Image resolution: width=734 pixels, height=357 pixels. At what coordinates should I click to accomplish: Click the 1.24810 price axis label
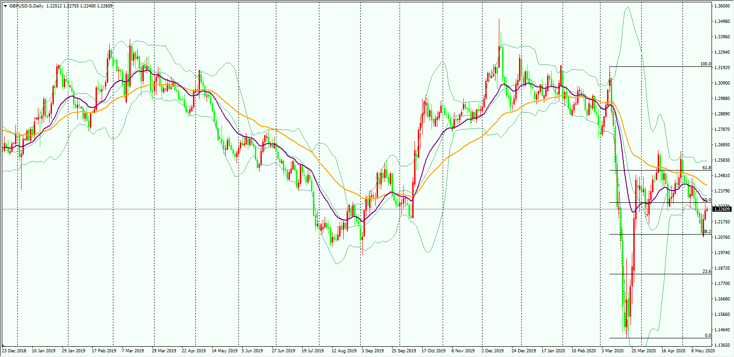coord(722,176)
